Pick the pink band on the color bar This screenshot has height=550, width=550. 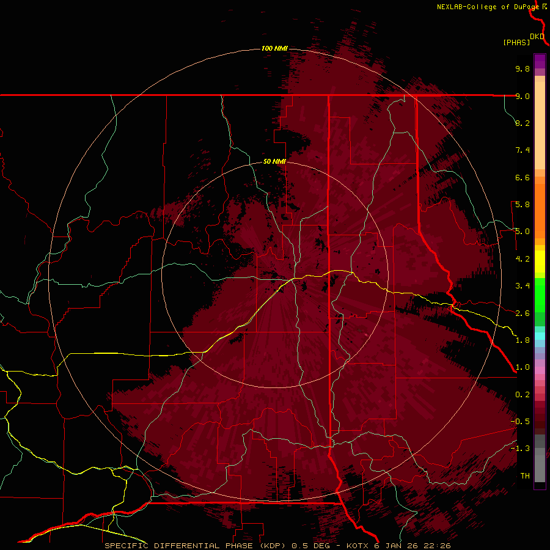point(540,370)
